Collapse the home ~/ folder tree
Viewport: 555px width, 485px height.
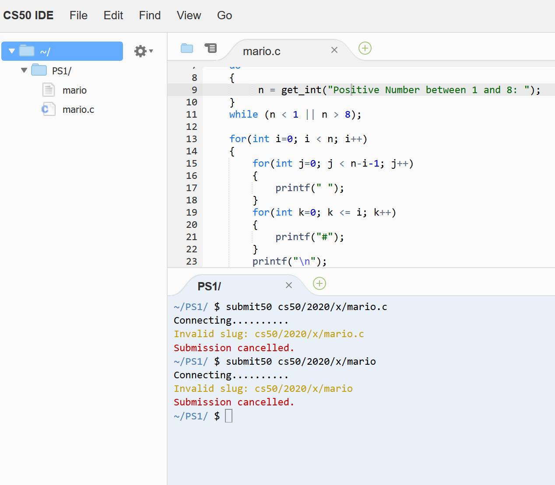(12, 51)
